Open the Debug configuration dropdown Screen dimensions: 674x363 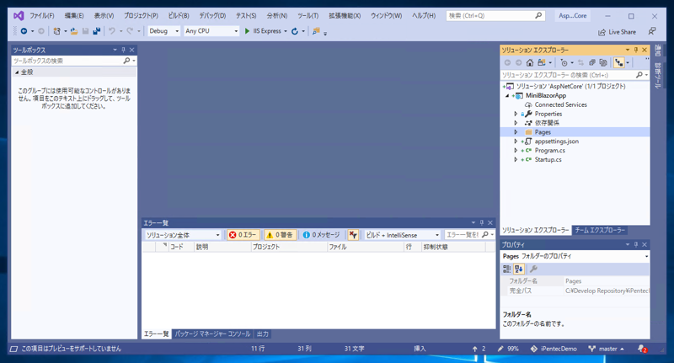[x=163, y=31]
